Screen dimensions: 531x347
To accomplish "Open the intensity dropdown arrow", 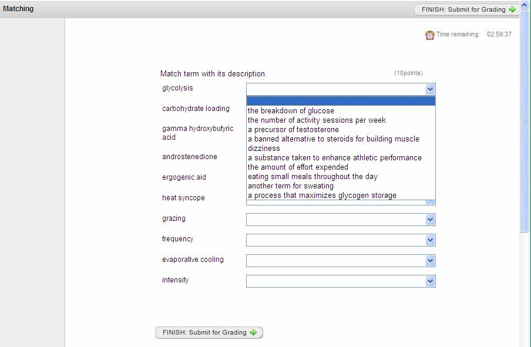I will 430,281.
